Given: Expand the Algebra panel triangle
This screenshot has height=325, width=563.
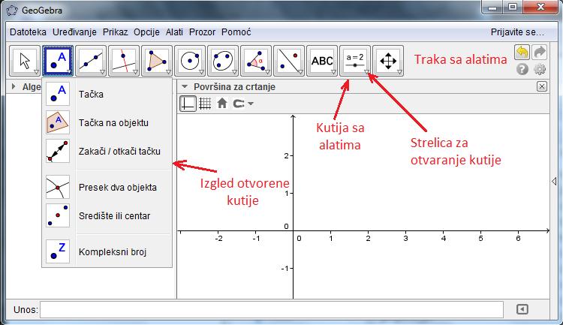Looking at the screenshot, I should 14,86.
